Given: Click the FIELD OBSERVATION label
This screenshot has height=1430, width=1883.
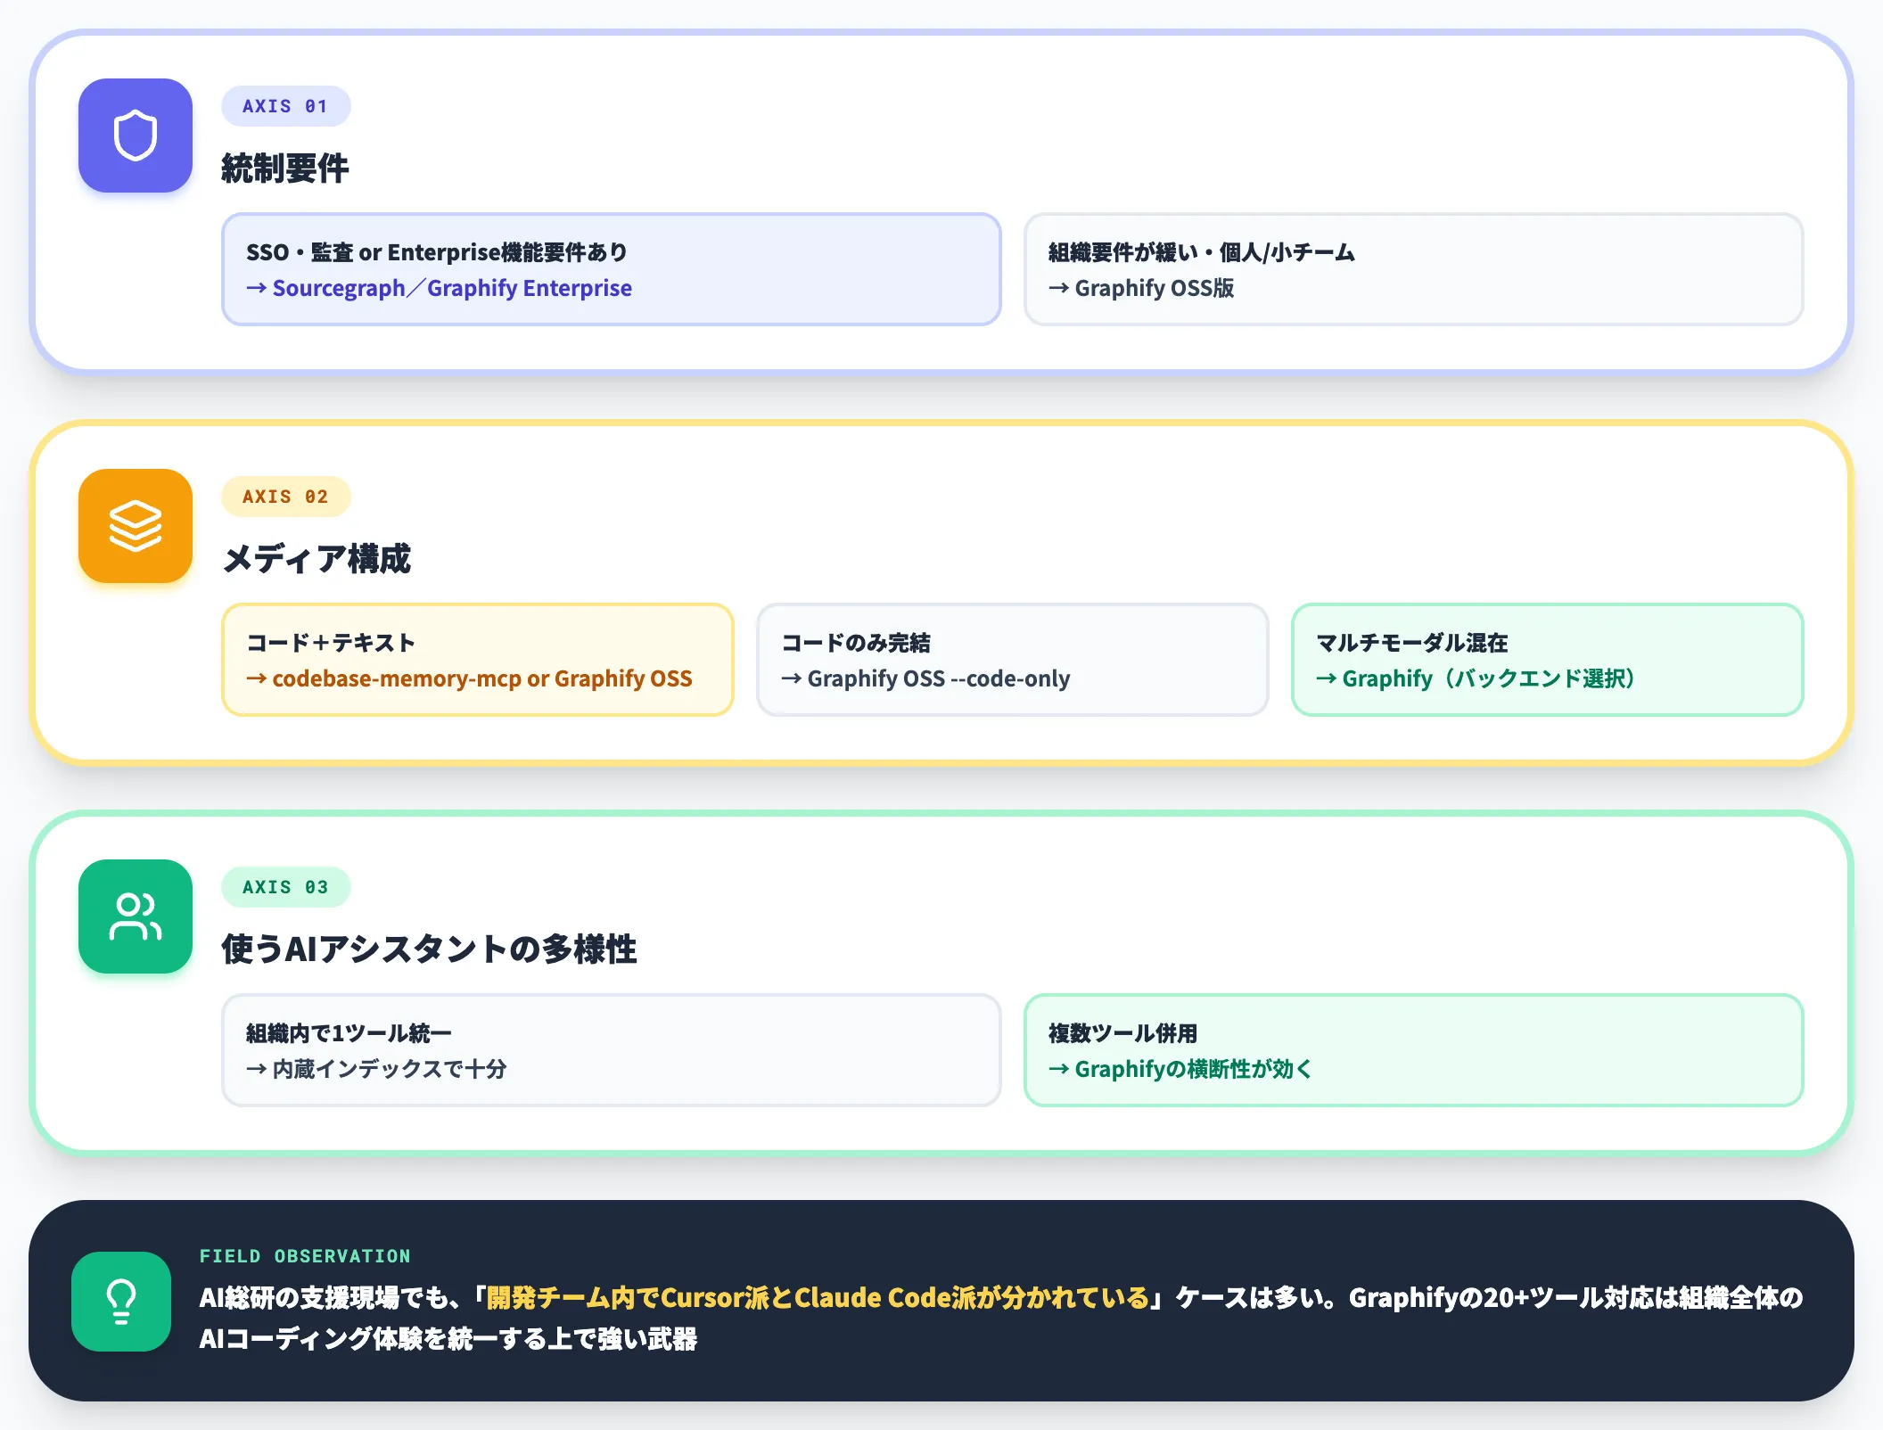Looking at the screenshot, I should 305,1256.
